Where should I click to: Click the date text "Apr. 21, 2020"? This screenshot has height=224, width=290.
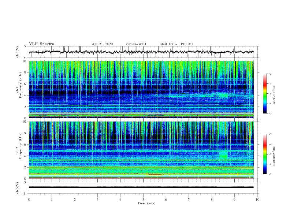[x=102, y=44]
